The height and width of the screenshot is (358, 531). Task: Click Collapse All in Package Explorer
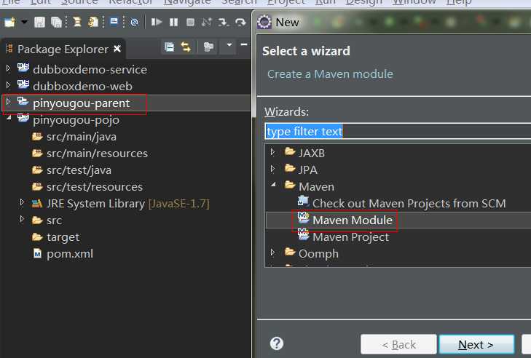tap(169, 47)
